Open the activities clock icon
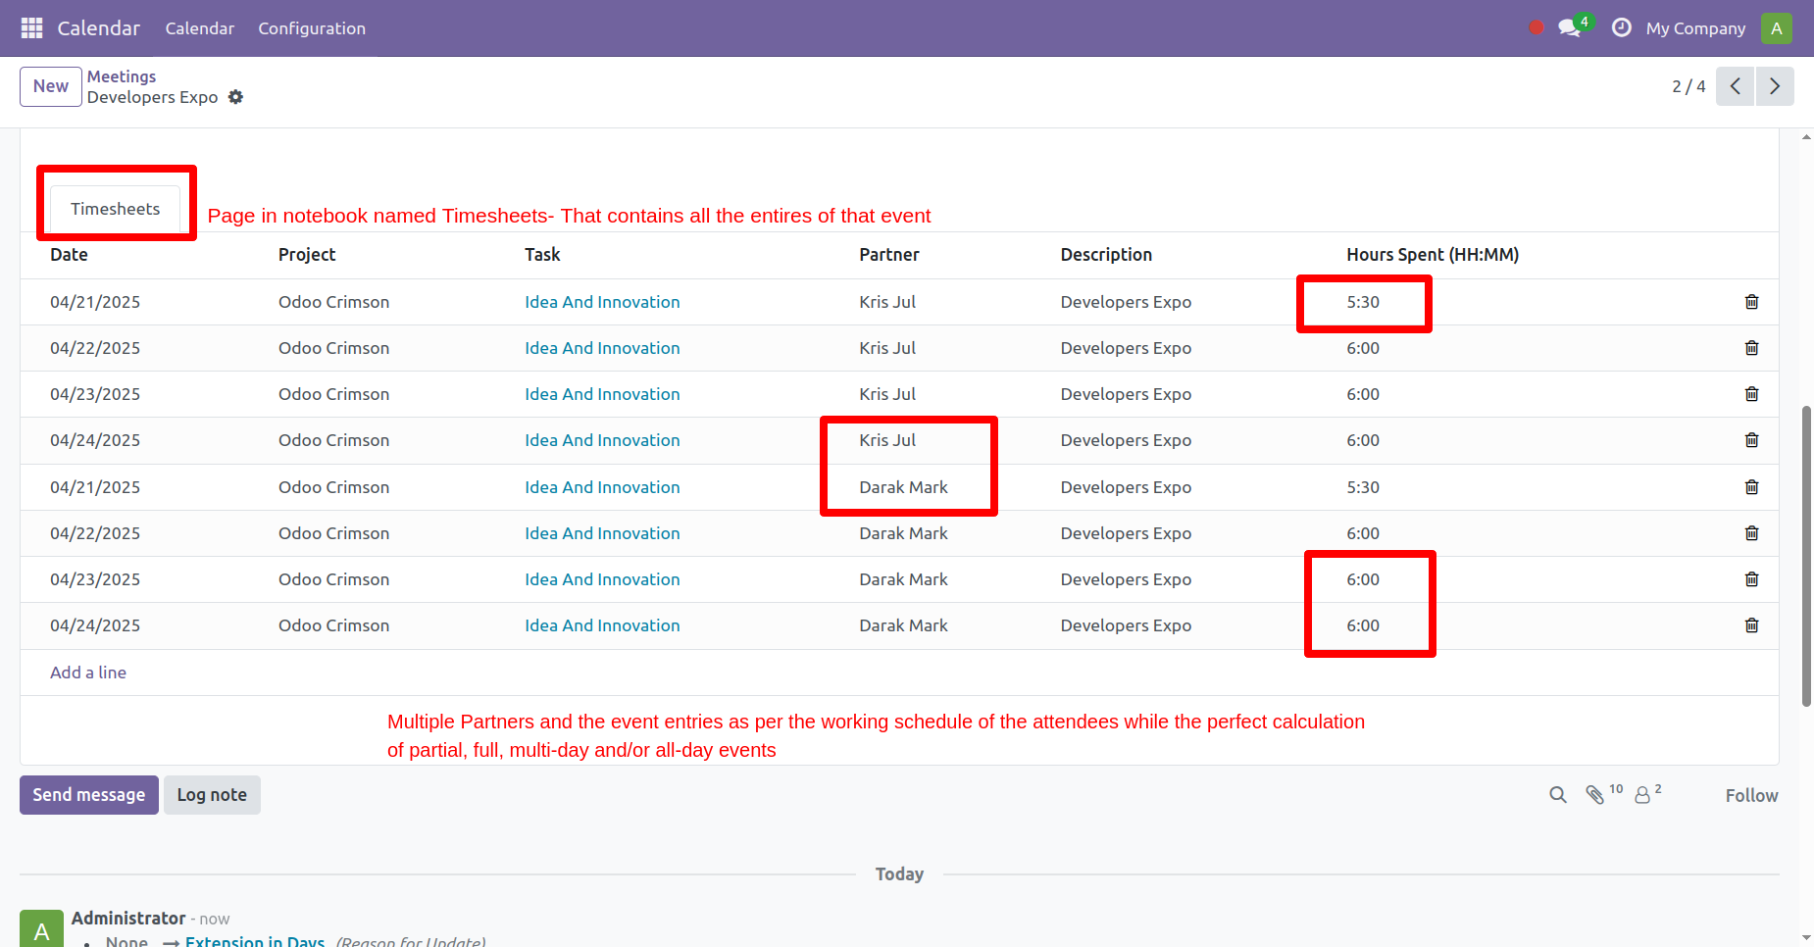This screenshot has height=947, width=1814. coord(1621,27)
